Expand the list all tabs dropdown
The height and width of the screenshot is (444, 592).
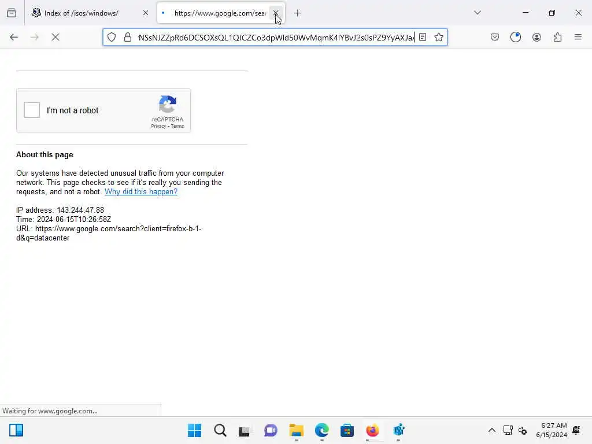click(478, 13)
